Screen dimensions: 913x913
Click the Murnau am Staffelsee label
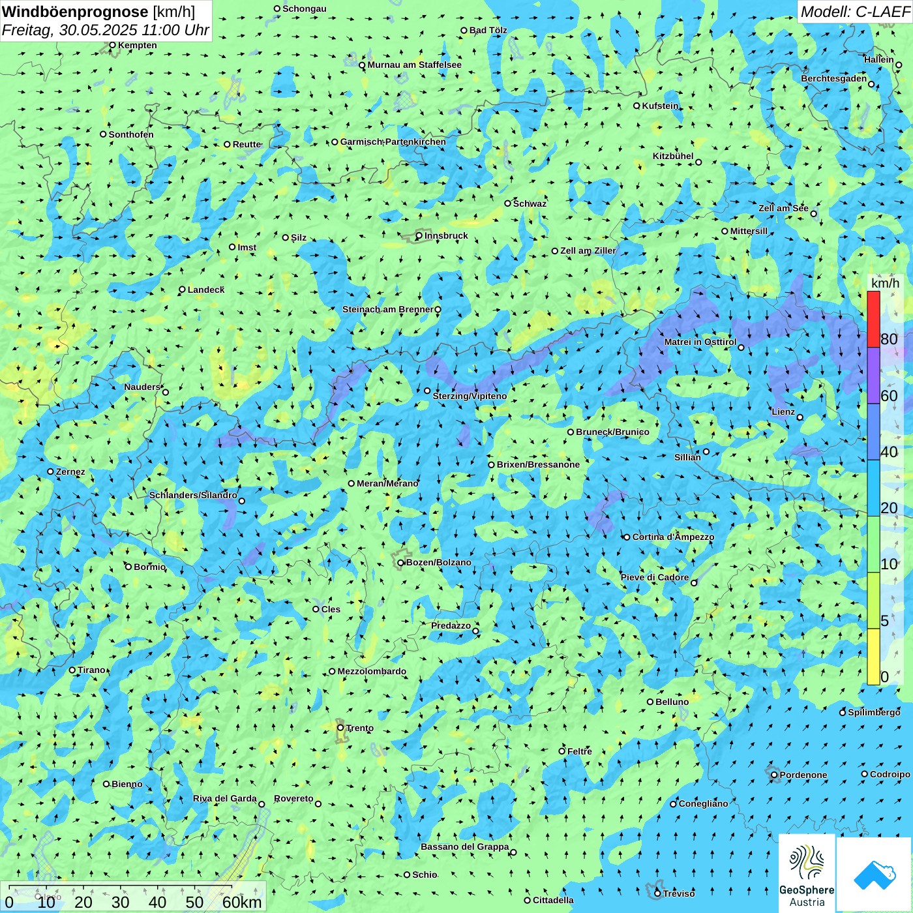click(x=414, y=65)
